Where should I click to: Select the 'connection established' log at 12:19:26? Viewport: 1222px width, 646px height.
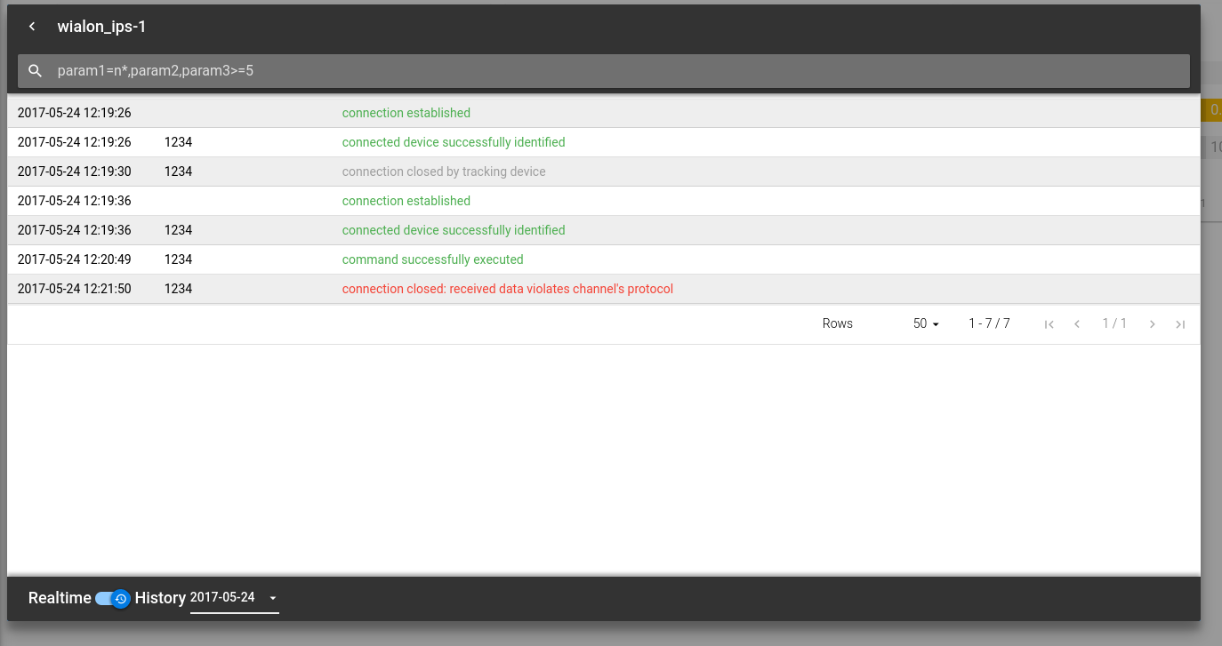pos(604,113)
